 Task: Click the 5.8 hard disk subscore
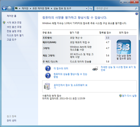(x=108, y=62)
